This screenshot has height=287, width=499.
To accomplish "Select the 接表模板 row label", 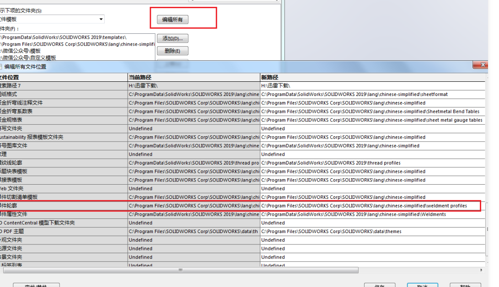I will point(64,180).
